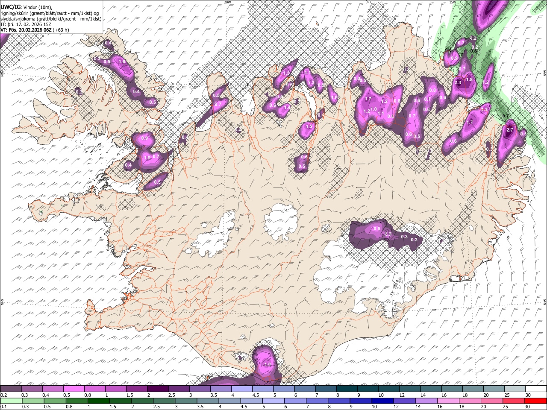The width and height of the screenshot is (547, 410).
Task: Click the "0.2" label on the colour scale
Action: [3, 395]
